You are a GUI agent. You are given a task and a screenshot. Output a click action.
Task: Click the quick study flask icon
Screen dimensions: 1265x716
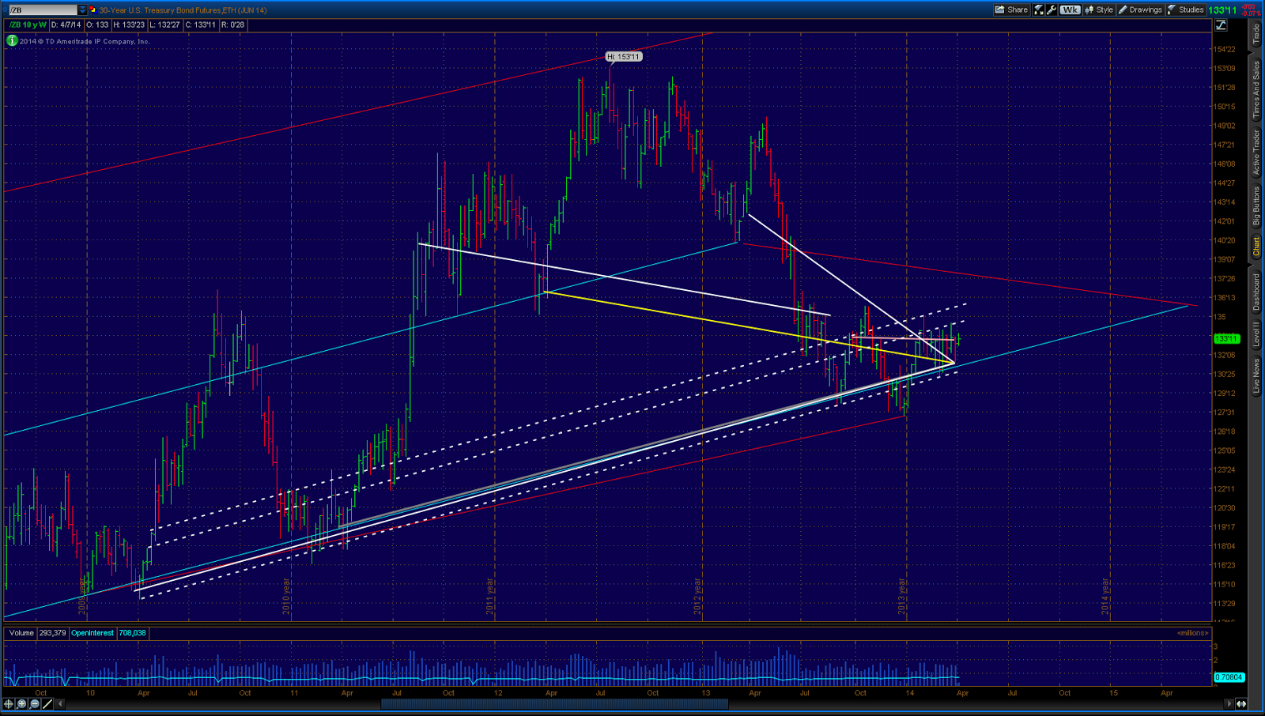pos(1039,9)
